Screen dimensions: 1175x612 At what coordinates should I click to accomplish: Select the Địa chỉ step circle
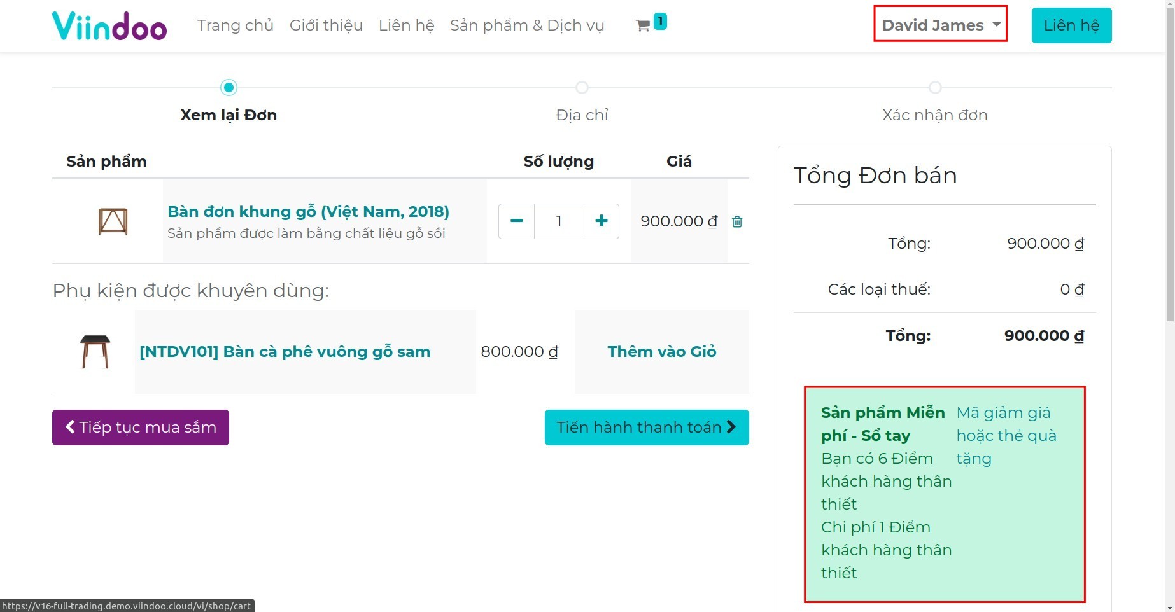pos(582,87)
